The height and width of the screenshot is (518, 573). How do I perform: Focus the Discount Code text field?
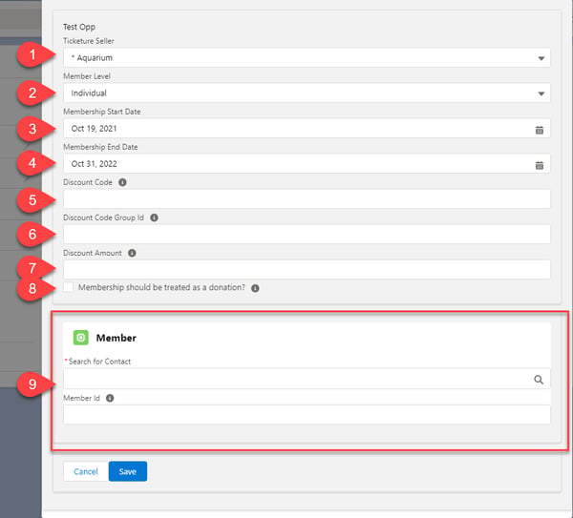click(307, 199)
